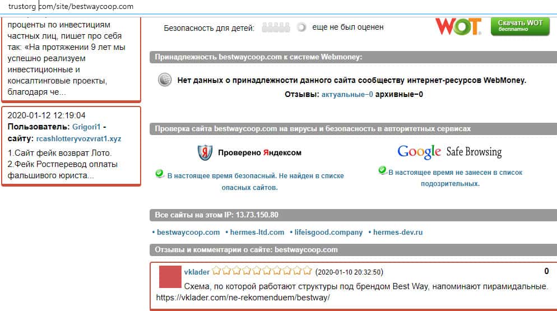Click vklader's red avatar square

tap(170, 277)
